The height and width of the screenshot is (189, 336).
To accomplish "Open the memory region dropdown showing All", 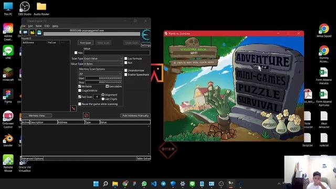I will 100,73.
